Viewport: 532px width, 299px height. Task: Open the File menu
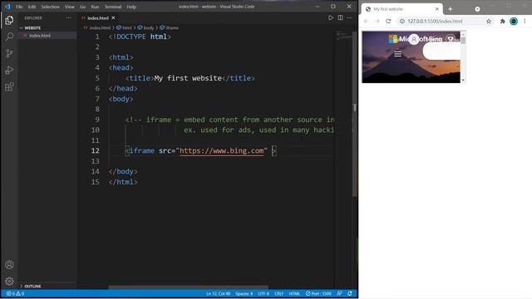point(19,7)
